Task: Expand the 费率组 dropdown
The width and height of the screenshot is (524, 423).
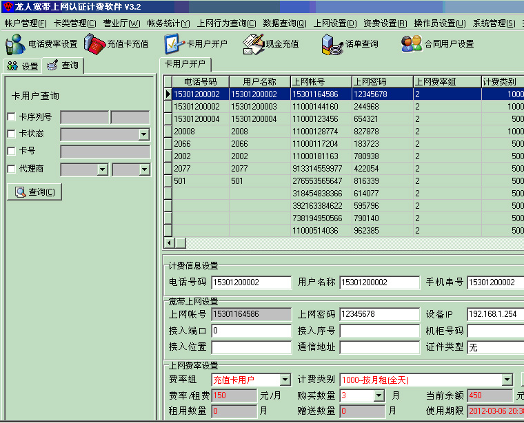Action: (285, 380)
